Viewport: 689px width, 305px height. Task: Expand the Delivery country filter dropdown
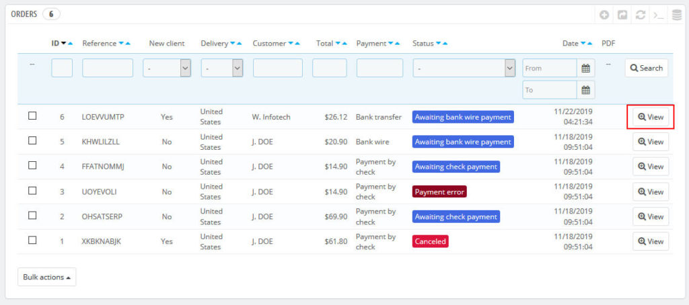pyautogui.click(x=222, y=68)
